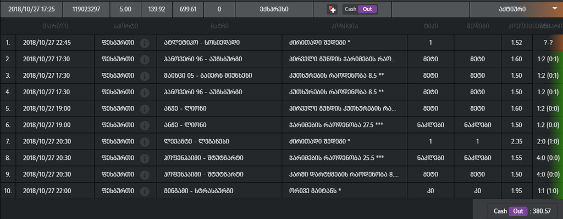Click ლევანტე - ლეგანესი match name
The image size is (563, 219).
196,142
